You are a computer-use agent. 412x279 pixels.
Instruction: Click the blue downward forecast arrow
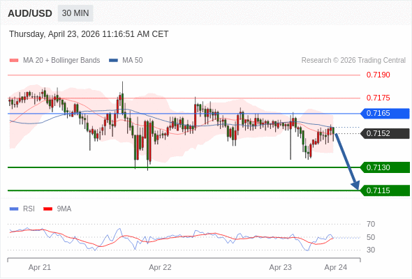pyautogui.click(x=346, y=161)
